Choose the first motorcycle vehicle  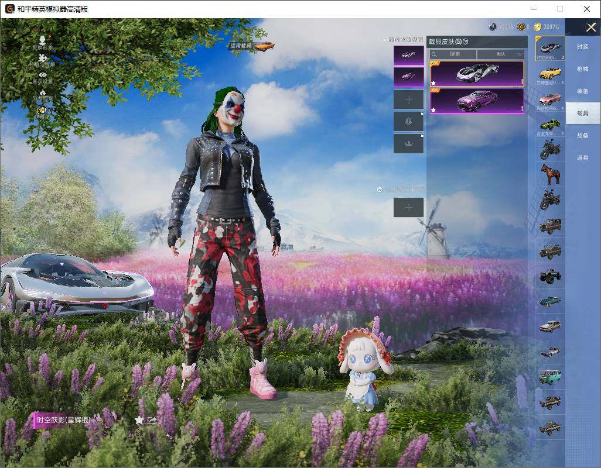550,149
